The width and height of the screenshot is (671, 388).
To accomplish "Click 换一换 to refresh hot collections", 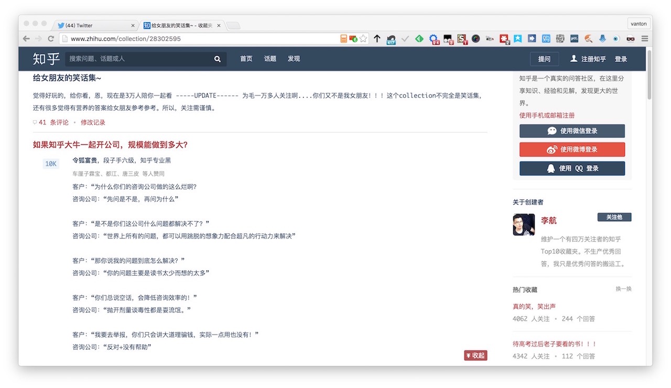I will click(x=623, y=288).
